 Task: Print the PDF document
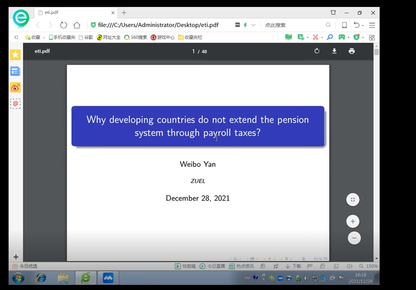click(352, 51)
